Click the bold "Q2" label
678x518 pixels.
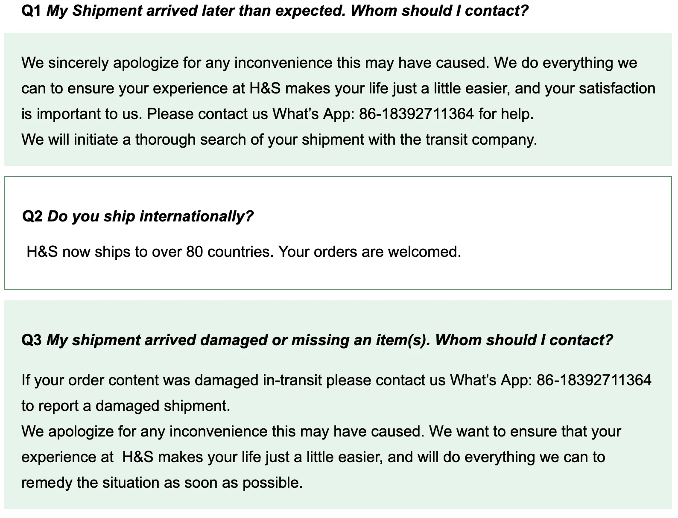click(x=32, y=216)
